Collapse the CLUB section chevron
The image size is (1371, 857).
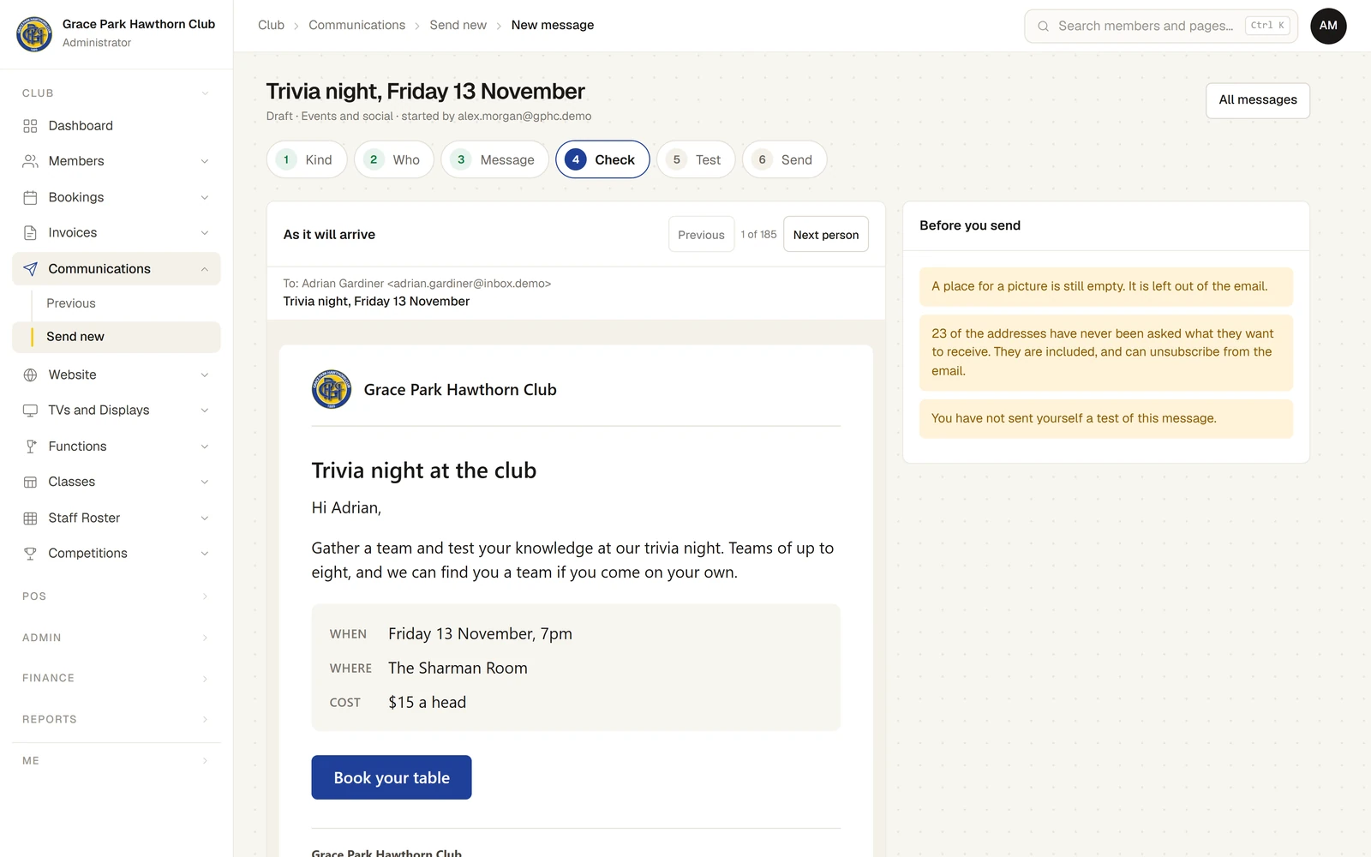[205, 93]
